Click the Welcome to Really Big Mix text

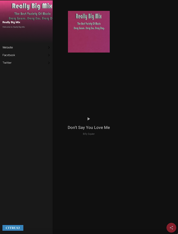tap(13, 27)
